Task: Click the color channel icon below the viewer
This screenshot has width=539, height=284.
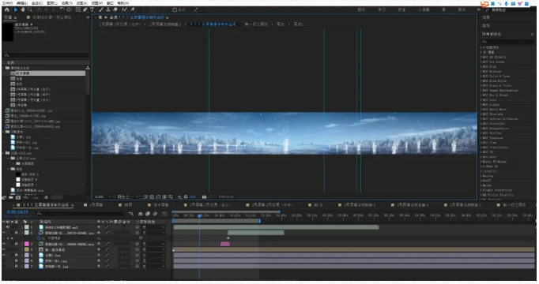Action: pyautogui.click(x=179, y=197)
